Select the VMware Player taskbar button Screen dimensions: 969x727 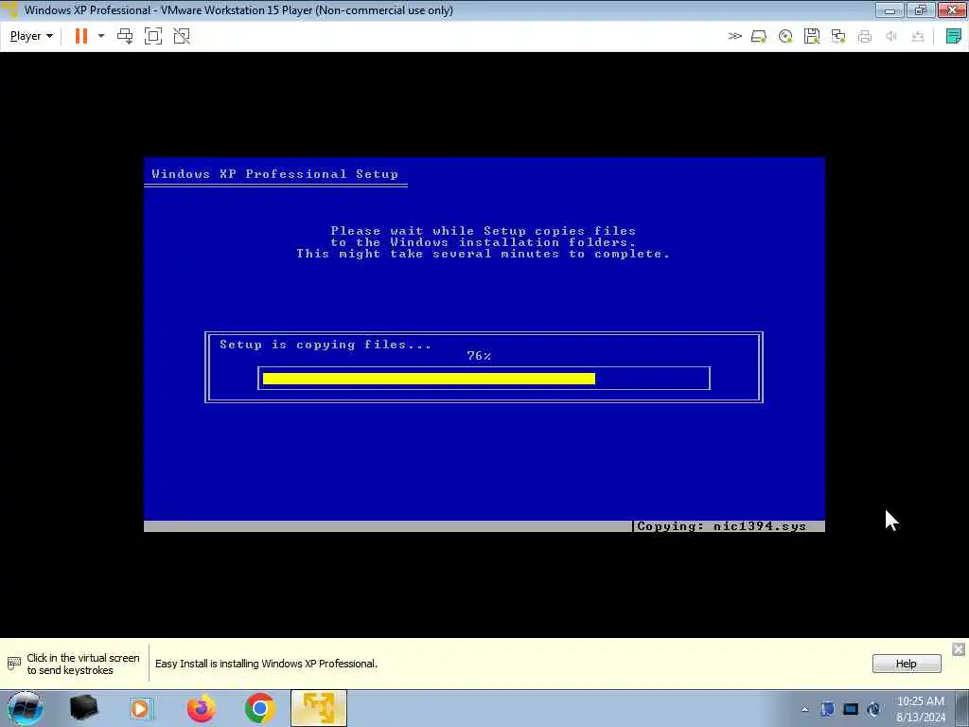tap(318, 708)
